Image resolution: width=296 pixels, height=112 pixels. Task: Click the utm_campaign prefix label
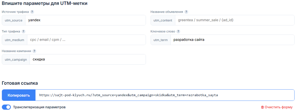[16, 59]
